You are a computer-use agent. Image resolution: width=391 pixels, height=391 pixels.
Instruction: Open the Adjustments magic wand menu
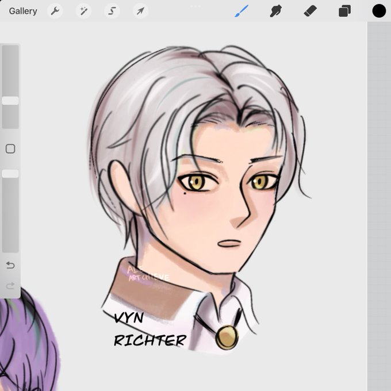coord(83,11)
